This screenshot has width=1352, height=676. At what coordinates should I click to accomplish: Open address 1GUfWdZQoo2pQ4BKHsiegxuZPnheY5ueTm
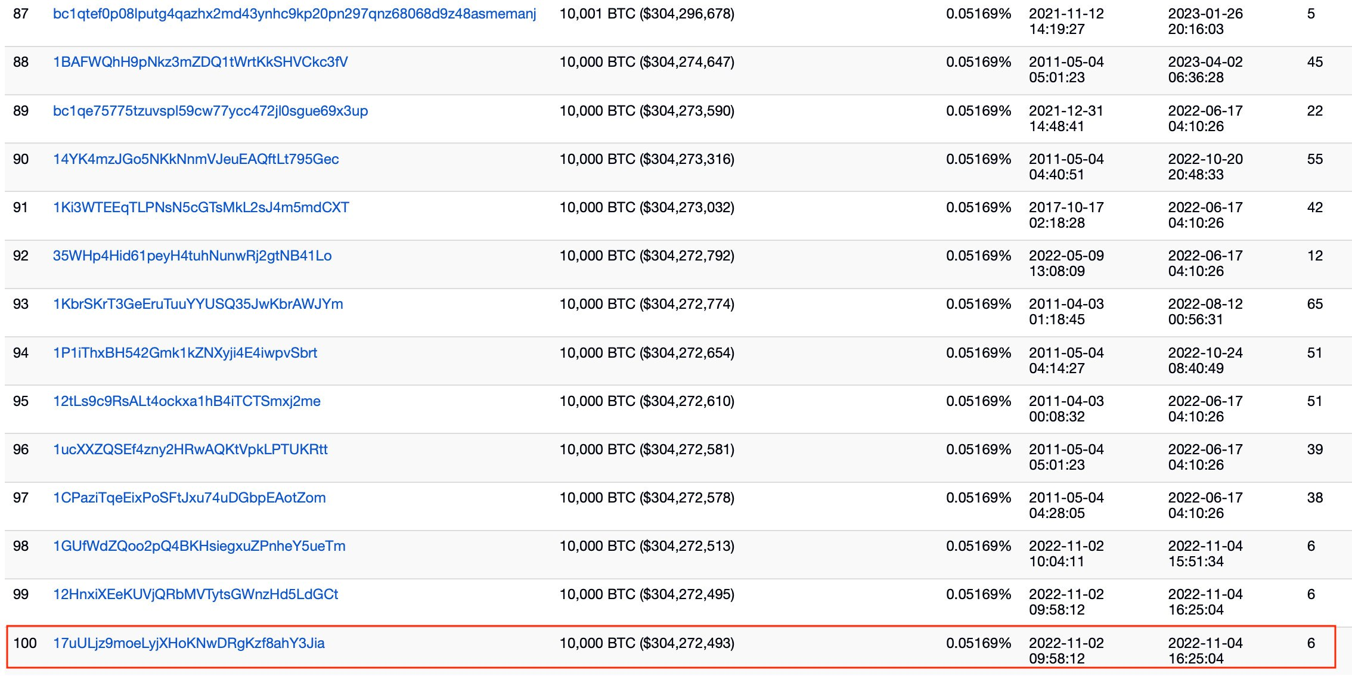tap(199, 546)
